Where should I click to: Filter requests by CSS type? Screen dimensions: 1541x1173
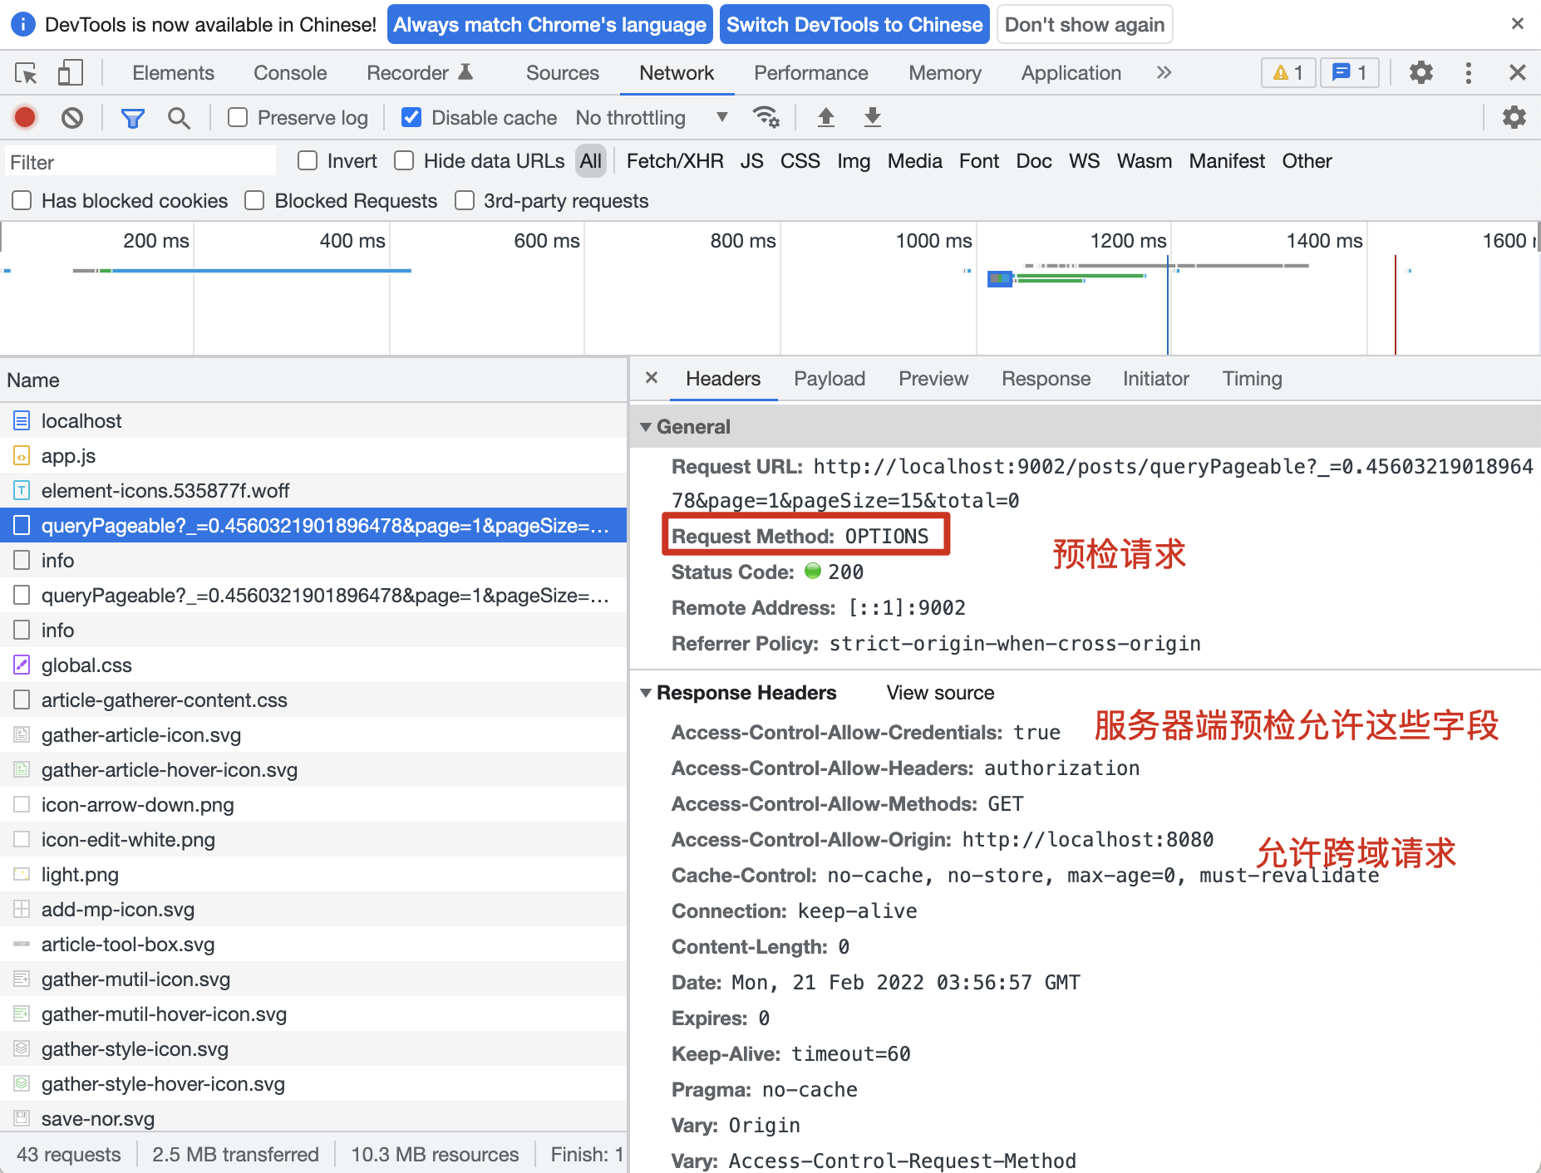pos(800,161)
